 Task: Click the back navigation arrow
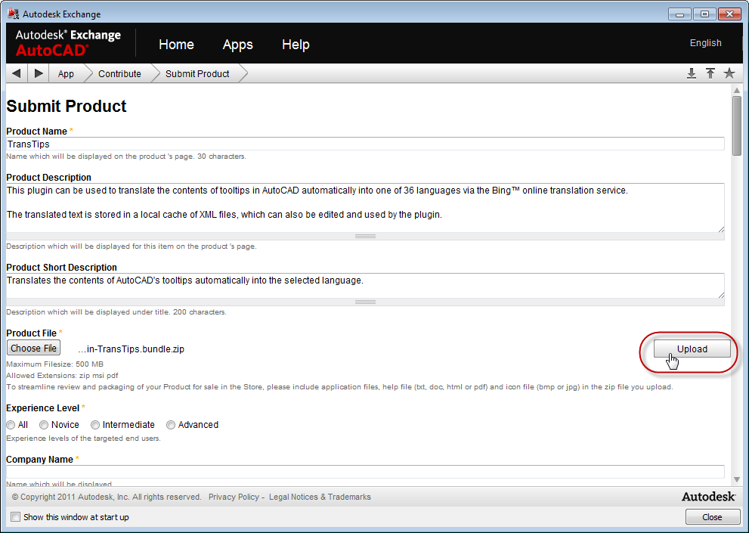[x=16, y=73]
